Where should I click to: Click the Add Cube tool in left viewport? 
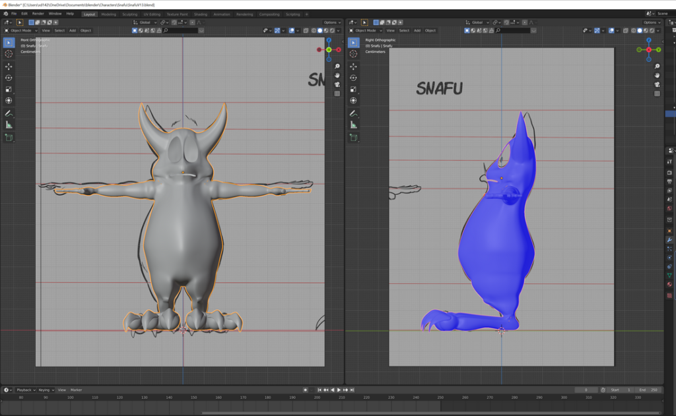(x=9, y=137)
